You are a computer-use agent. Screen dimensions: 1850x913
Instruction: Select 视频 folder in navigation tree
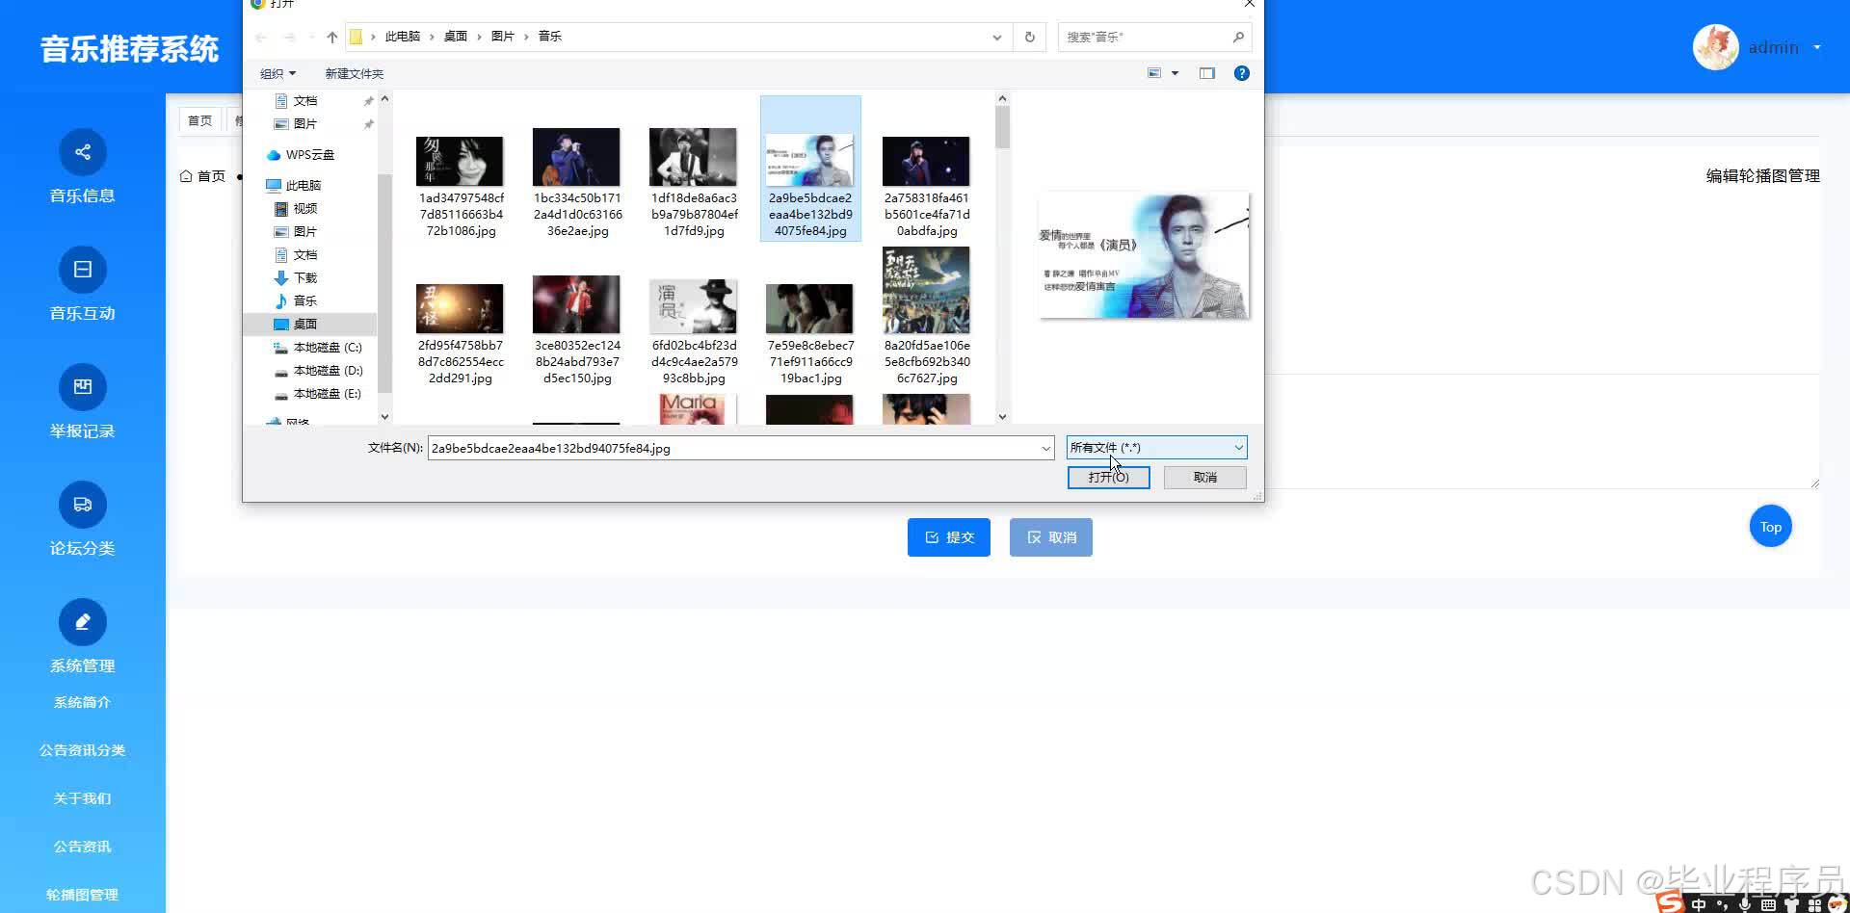[304, 209]
